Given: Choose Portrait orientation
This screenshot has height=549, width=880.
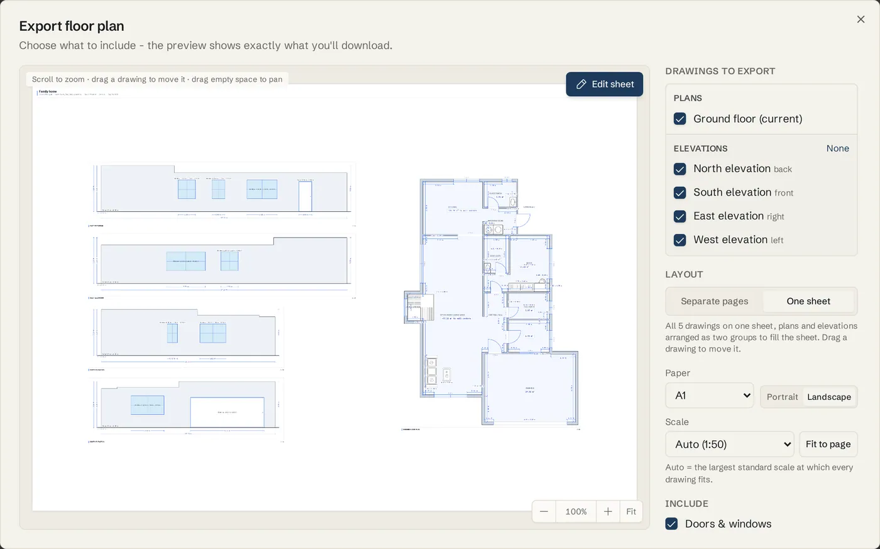Looking at the screenshot, I should coord(782,397).
